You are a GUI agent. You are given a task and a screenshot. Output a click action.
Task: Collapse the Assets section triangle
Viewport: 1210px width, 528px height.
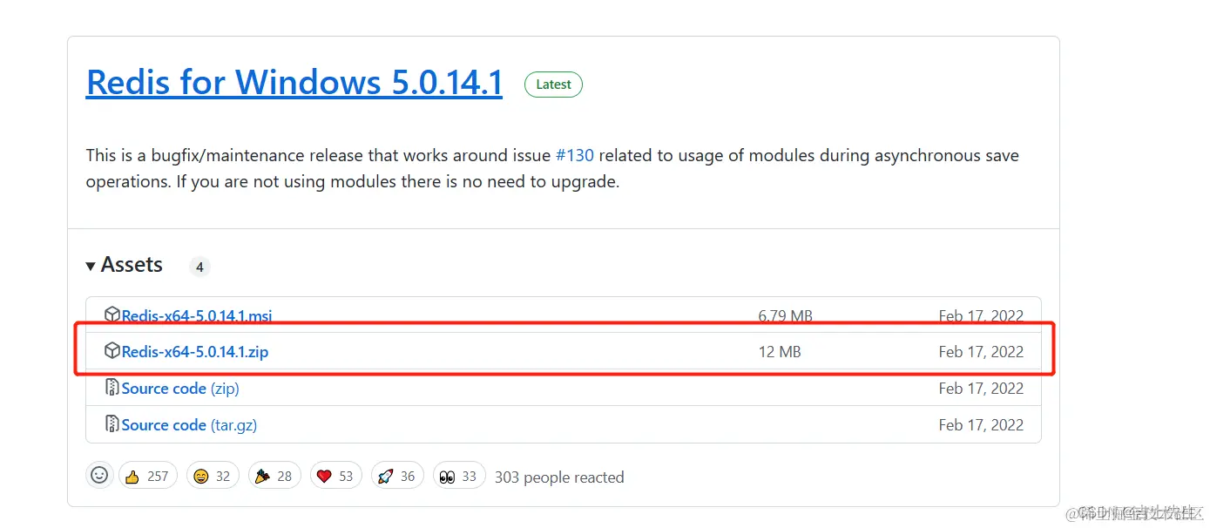[x=91, y=266]
